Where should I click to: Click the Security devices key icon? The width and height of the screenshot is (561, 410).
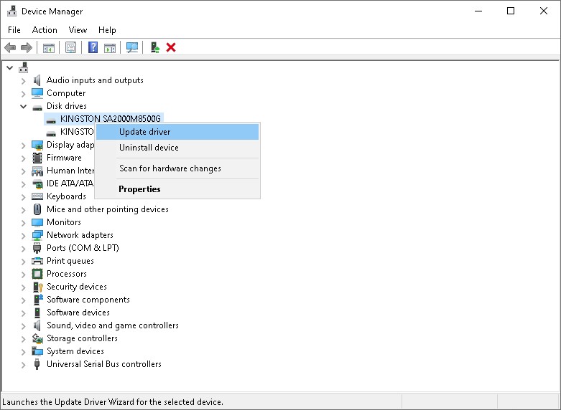pyautogui.click(x=37, y=287)
